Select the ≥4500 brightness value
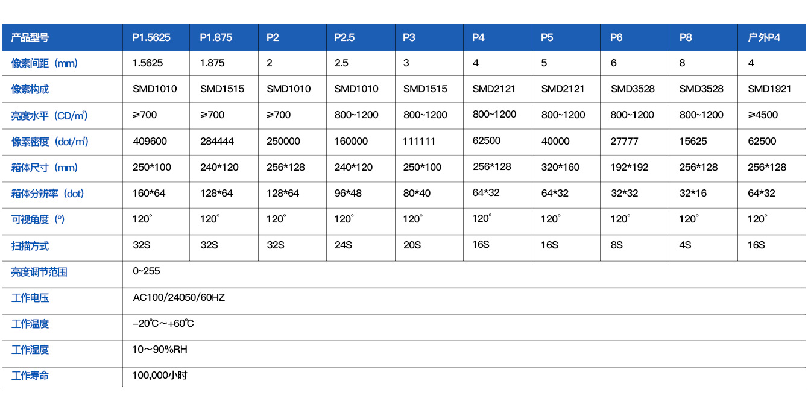Screen dimensions: 808x413 pos(763,115)
